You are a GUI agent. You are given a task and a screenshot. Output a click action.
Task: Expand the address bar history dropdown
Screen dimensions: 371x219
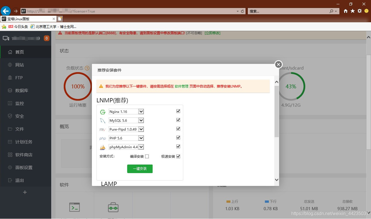pos(238,11)
